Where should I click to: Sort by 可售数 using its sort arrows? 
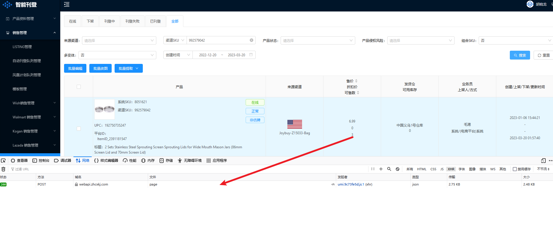(358, 93)
